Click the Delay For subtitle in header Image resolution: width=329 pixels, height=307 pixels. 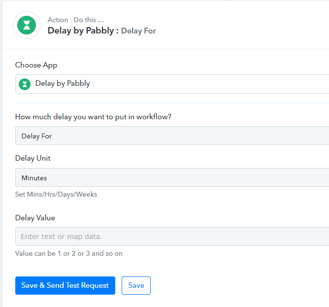pos(138,31)
